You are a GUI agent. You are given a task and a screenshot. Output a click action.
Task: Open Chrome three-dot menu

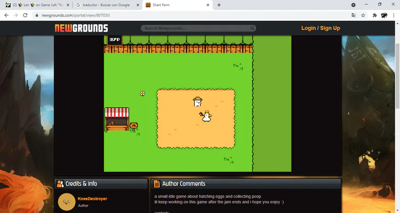(x=394, y=15)
